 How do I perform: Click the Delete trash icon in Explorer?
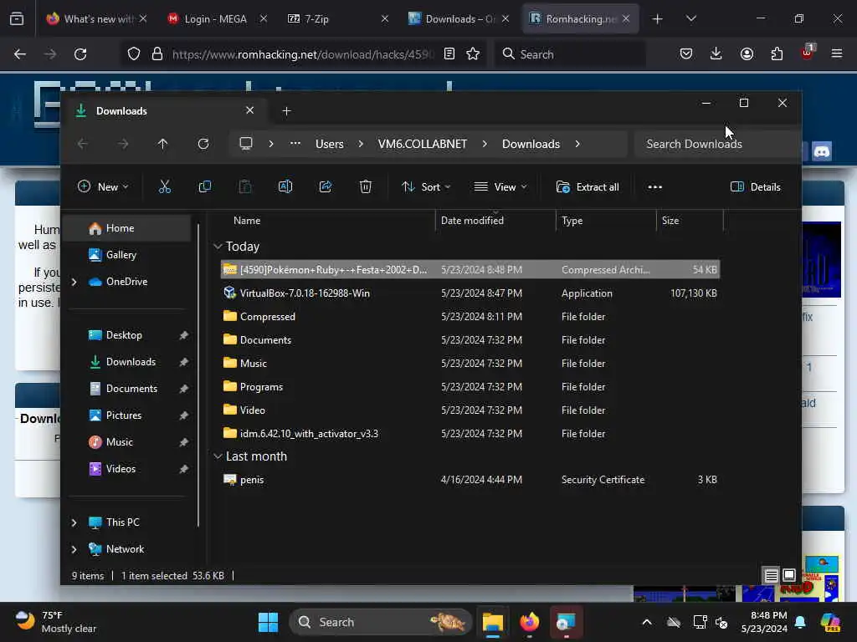click(x=366, y=186)
